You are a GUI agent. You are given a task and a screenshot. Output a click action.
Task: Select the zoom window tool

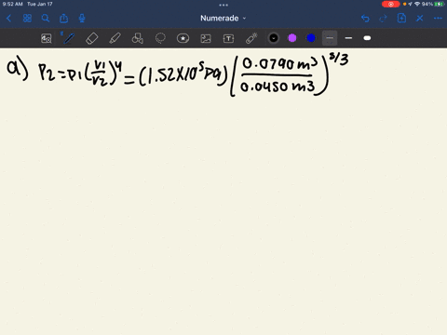[x=47, y=38]
